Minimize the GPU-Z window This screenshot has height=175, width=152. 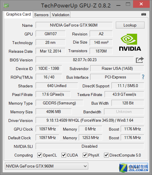(x=118, y=5)
